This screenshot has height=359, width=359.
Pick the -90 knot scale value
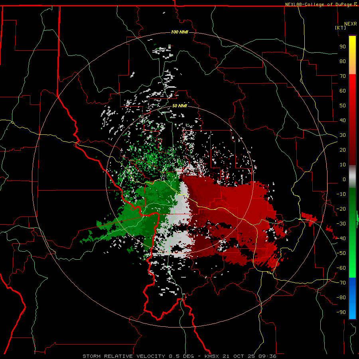click(341, 312)
